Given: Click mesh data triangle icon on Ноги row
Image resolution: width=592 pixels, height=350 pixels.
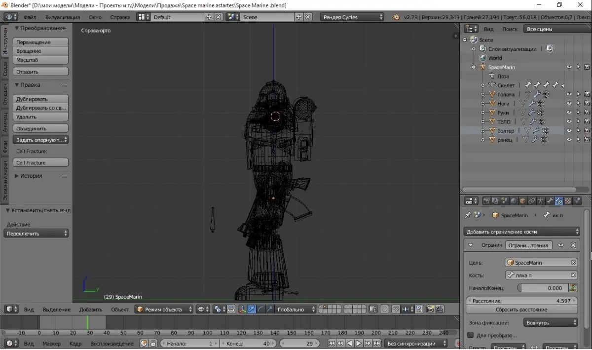Looking at the screenshot, I should click(522, 104).
